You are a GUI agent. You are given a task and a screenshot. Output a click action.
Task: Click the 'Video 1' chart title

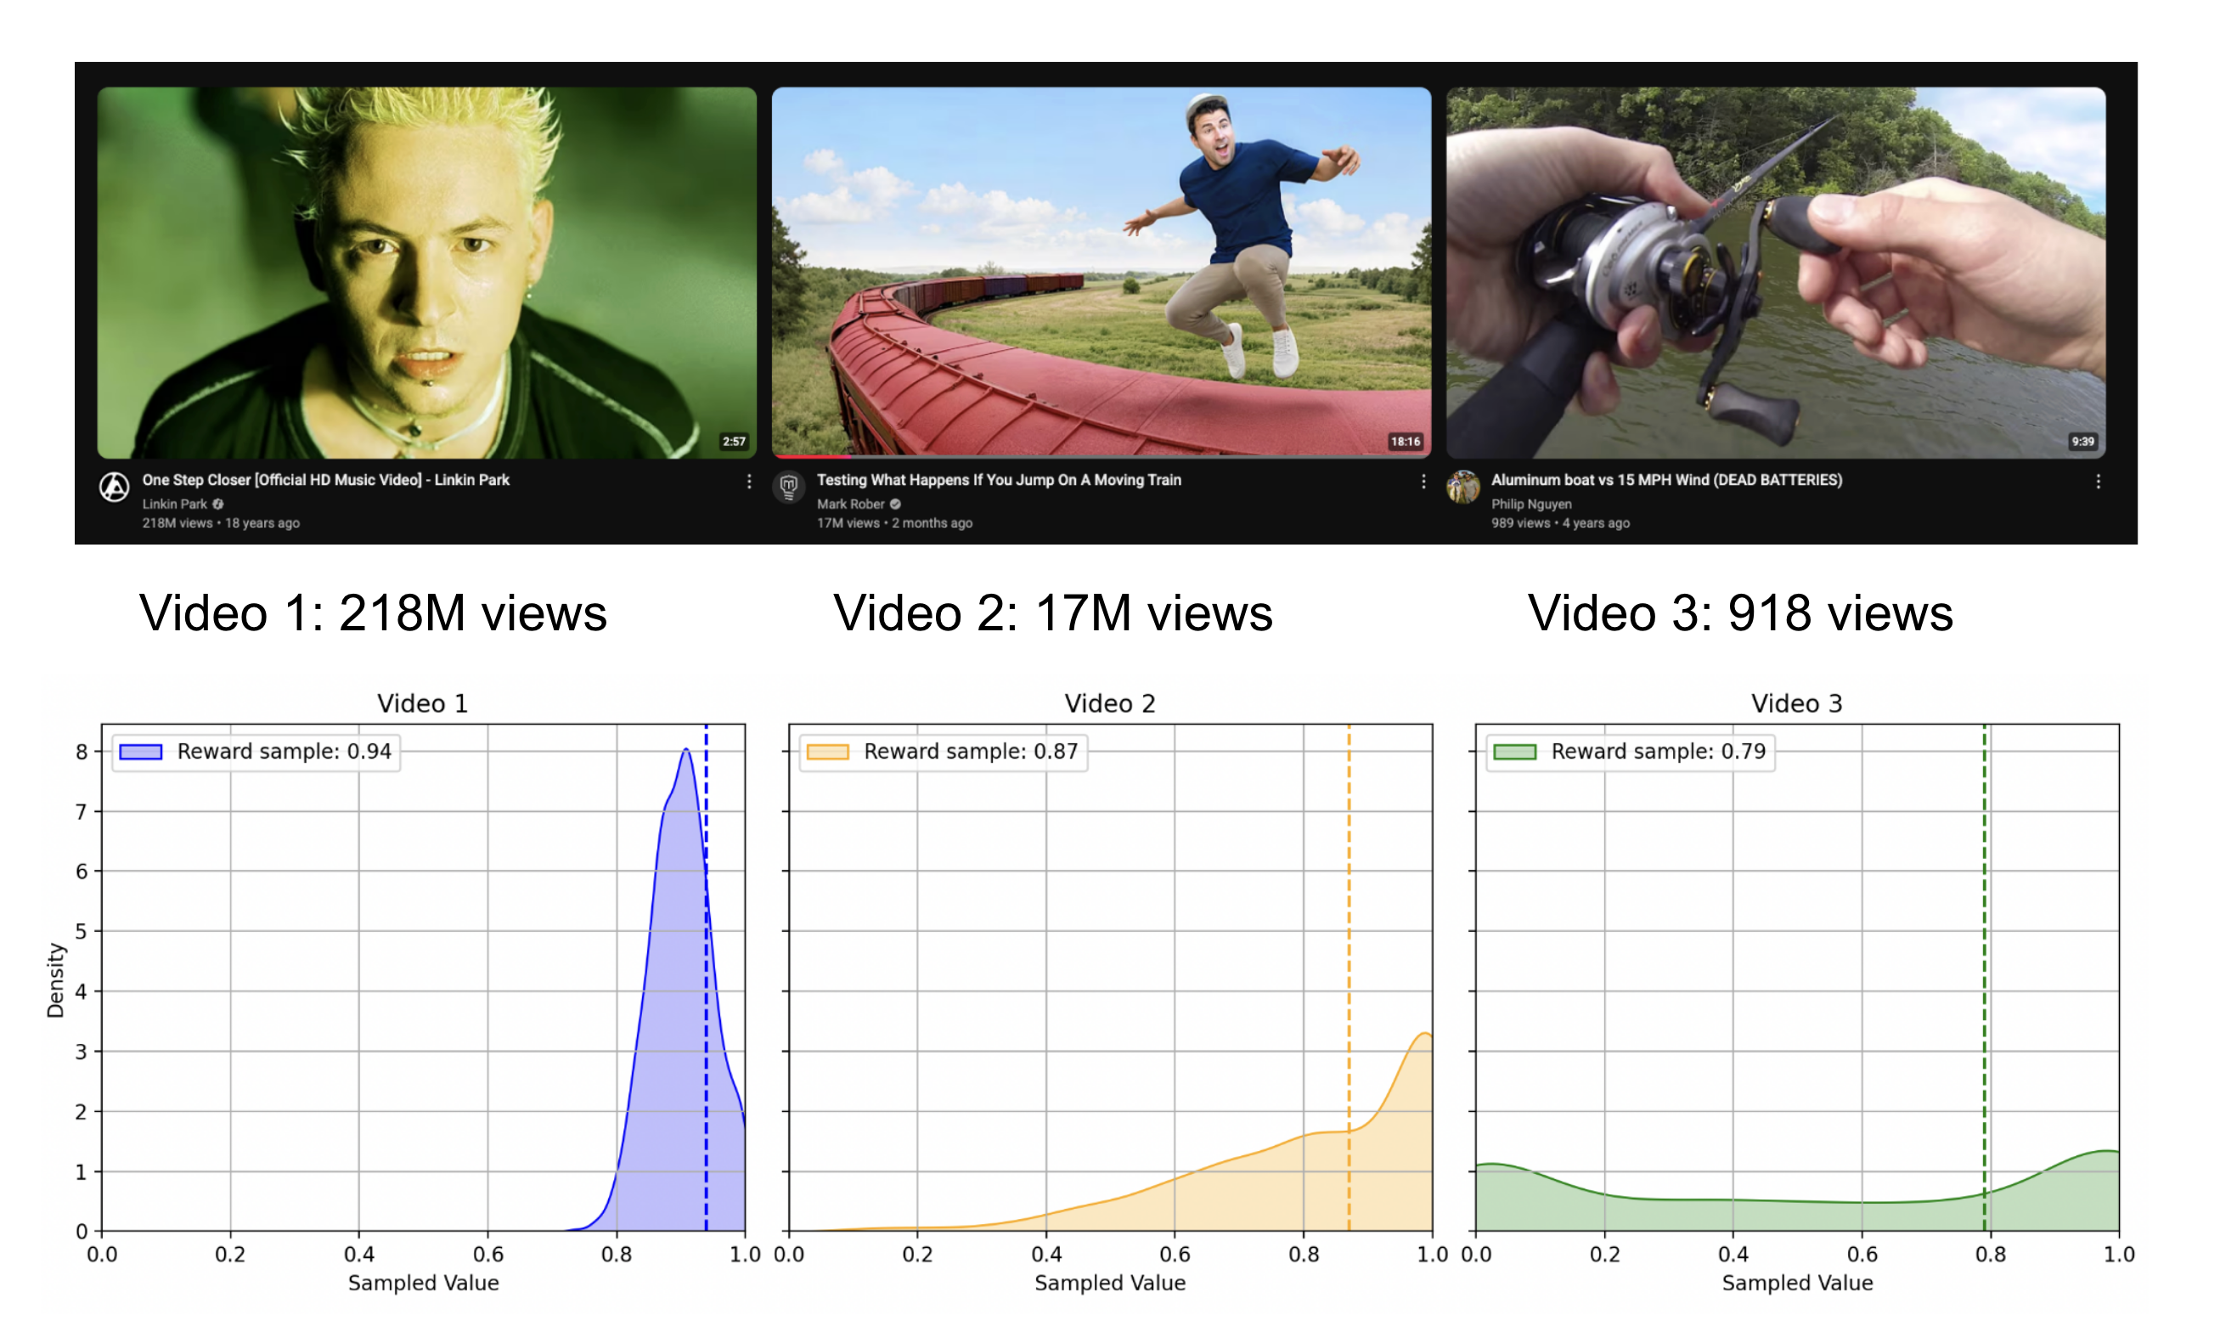pyautogui.click(x=423, y=703)
